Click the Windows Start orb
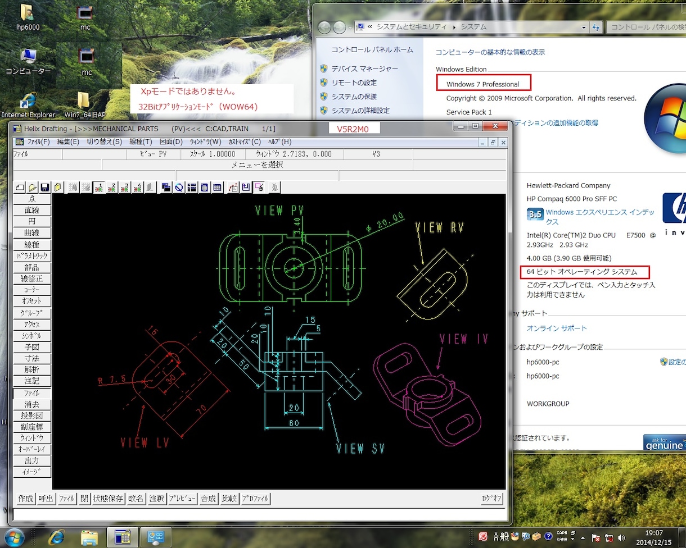Viewport: 686px width, 548px height. (13, 537)
